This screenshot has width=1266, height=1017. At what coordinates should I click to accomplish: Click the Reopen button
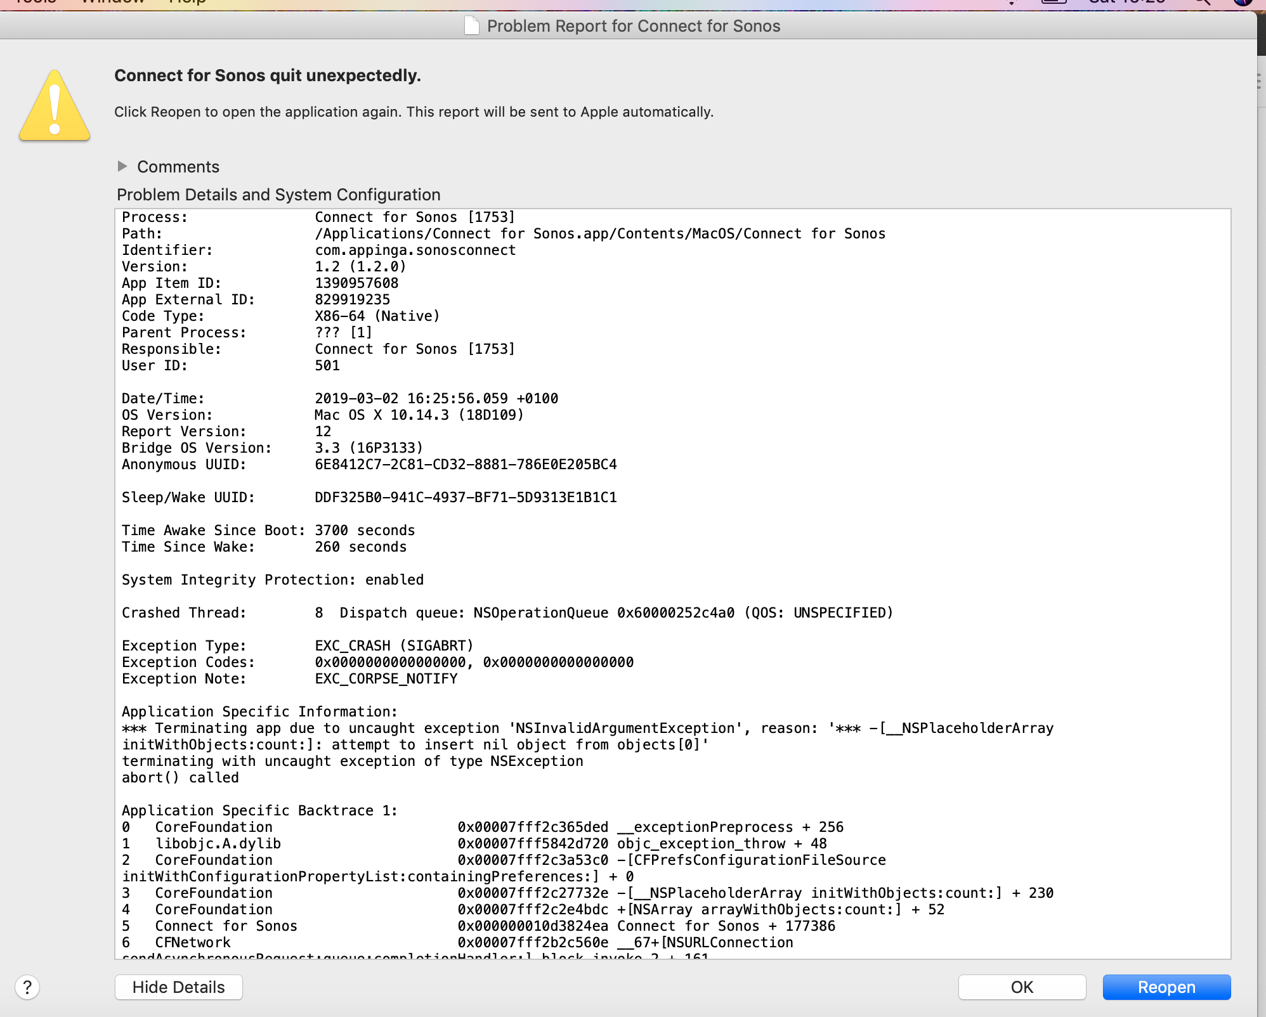(1166, 987)
